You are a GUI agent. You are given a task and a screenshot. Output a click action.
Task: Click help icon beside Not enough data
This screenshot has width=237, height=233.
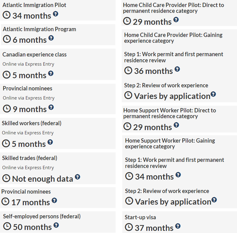pos(77,177)
